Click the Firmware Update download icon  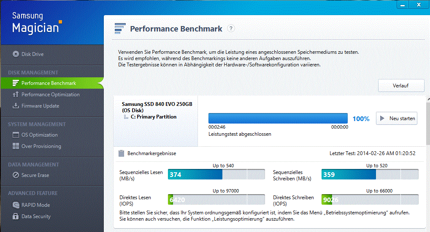click(16, 106)
